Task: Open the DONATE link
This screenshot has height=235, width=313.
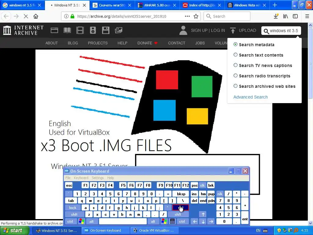Action: coord(147,43)
